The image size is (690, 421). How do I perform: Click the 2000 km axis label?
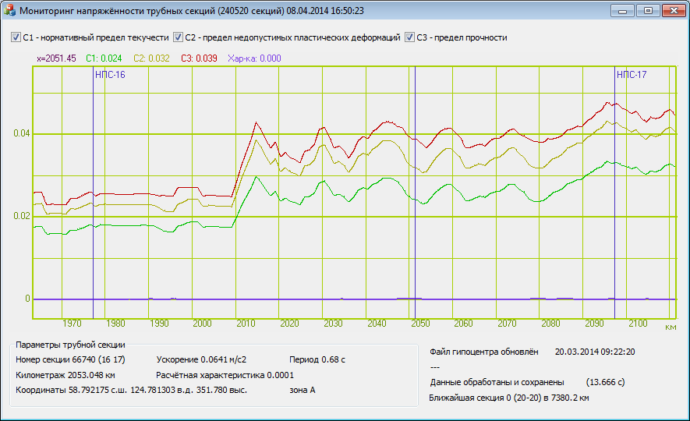pyautogui.click(x=203, y=324)
